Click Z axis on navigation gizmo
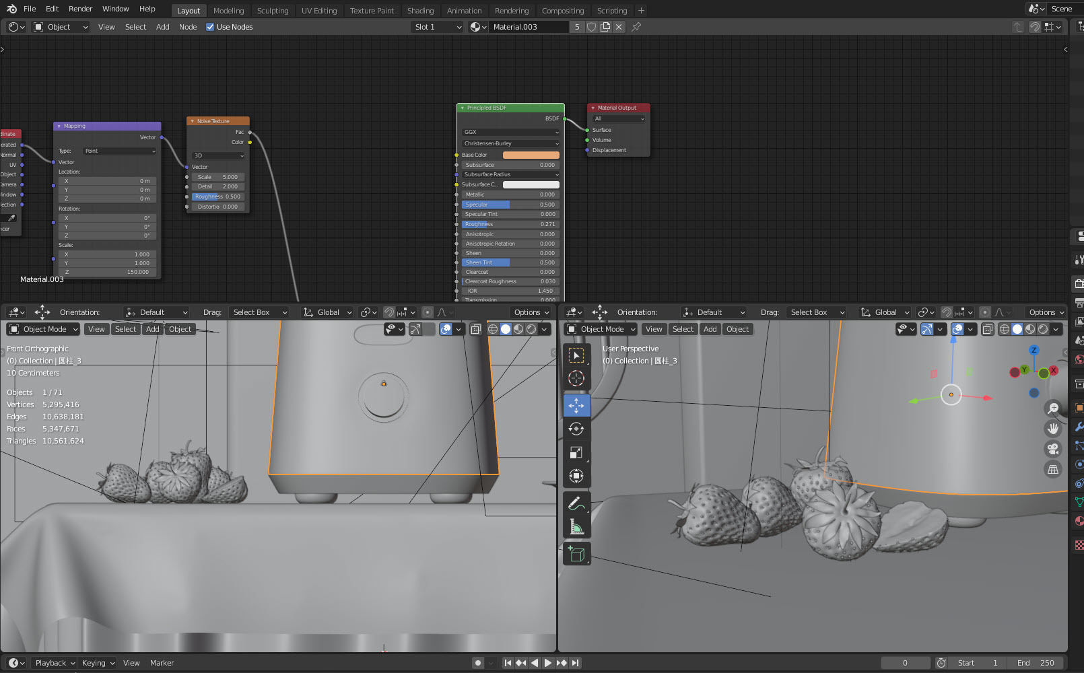The width and height of the screenshot is (1084, 673). tap(1034, 350)
